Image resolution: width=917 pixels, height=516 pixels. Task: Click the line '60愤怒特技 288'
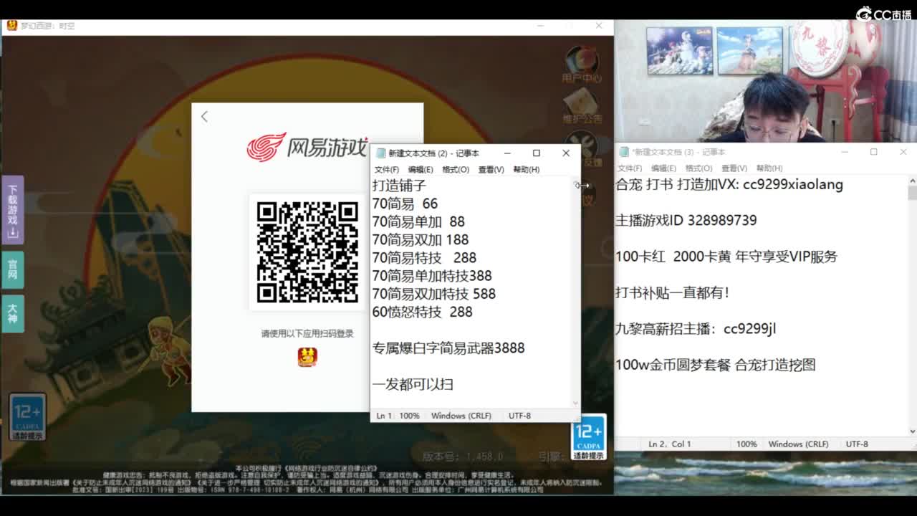(x=423, y=312)
